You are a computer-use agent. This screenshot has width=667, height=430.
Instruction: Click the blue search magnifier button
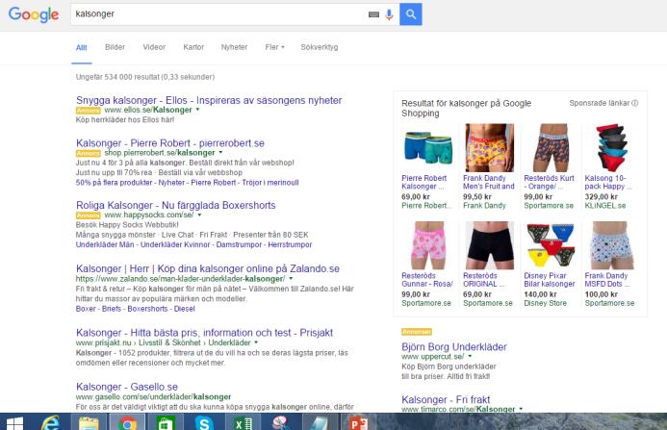coord(410,14)
